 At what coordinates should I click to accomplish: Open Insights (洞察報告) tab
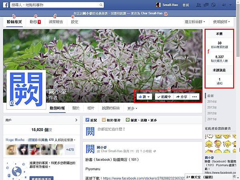click(56, 22)
